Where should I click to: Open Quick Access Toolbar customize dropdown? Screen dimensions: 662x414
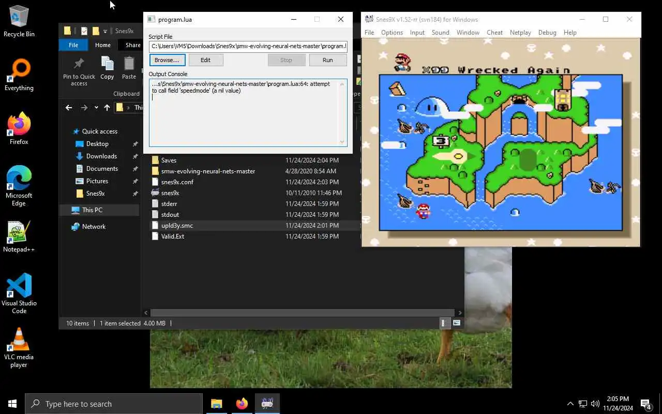coord(105,31)
